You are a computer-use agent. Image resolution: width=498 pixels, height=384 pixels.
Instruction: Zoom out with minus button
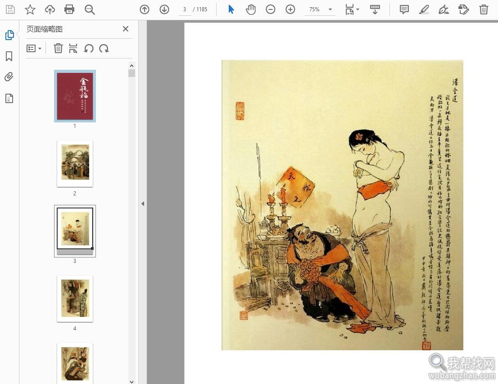pyautogui.click(x=271, y=9)
